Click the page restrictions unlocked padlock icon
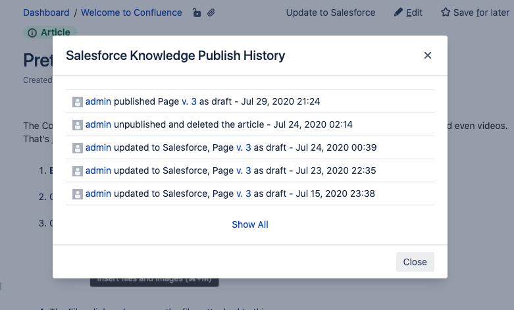Image resolution: width=514 pixels, height=310 pixels. point(196,13)
